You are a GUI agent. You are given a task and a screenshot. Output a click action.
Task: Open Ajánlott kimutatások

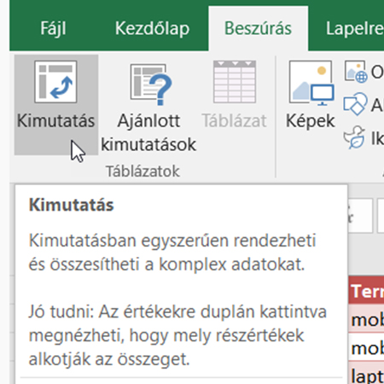tap(148, 105)
